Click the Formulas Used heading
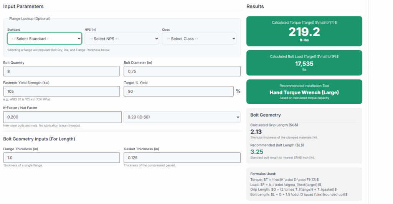Image resolution: width=393 pixels, height=204 pixels. click(x=263, y=174)
